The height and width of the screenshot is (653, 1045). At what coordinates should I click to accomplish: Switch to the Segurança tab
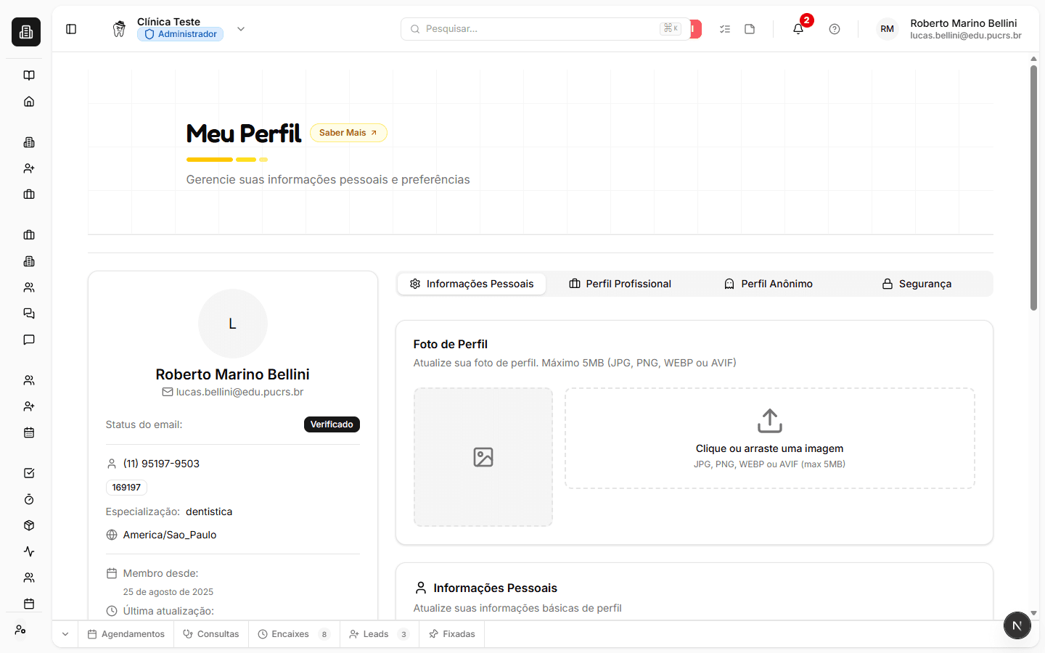click(916, 284)
